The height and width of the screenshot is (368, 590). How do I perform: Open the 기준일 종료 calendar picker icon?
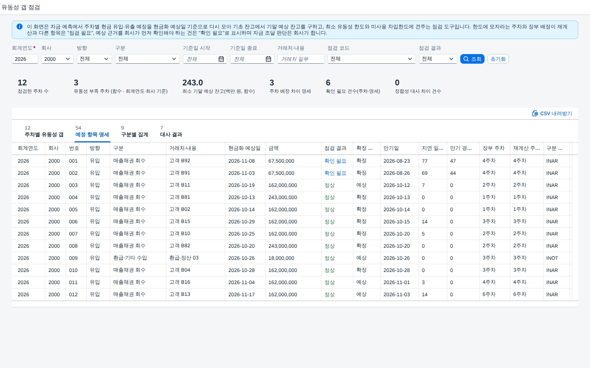268,59
